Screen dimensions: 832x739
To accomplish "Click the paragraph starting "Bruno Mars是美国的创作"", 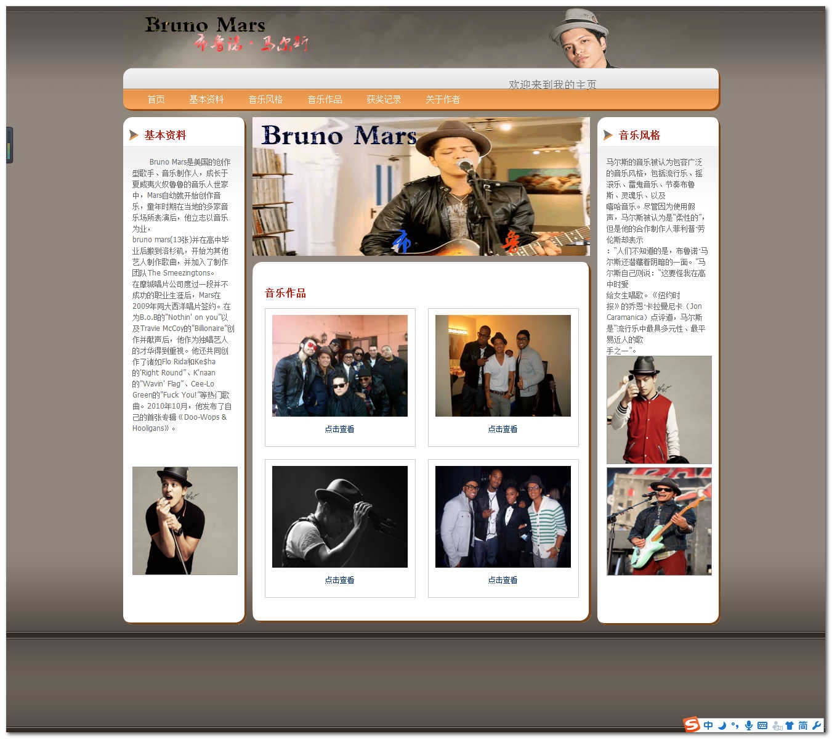I will tap(183, 295).
